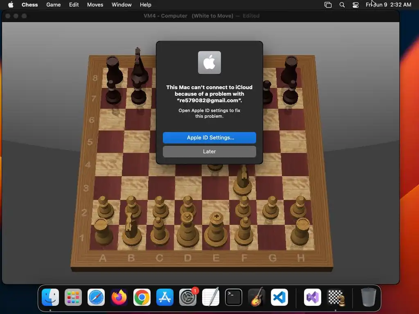Select the white bishop on F1
Viewport: 419px width, 314px height.
coord(244,232)
